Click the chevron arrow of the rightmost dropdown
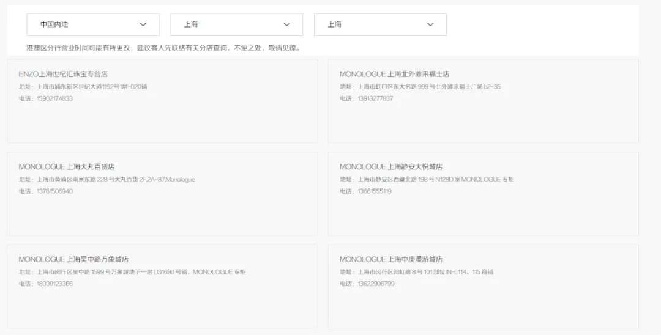This screenshot has height=335, width=661. point(430,24)
